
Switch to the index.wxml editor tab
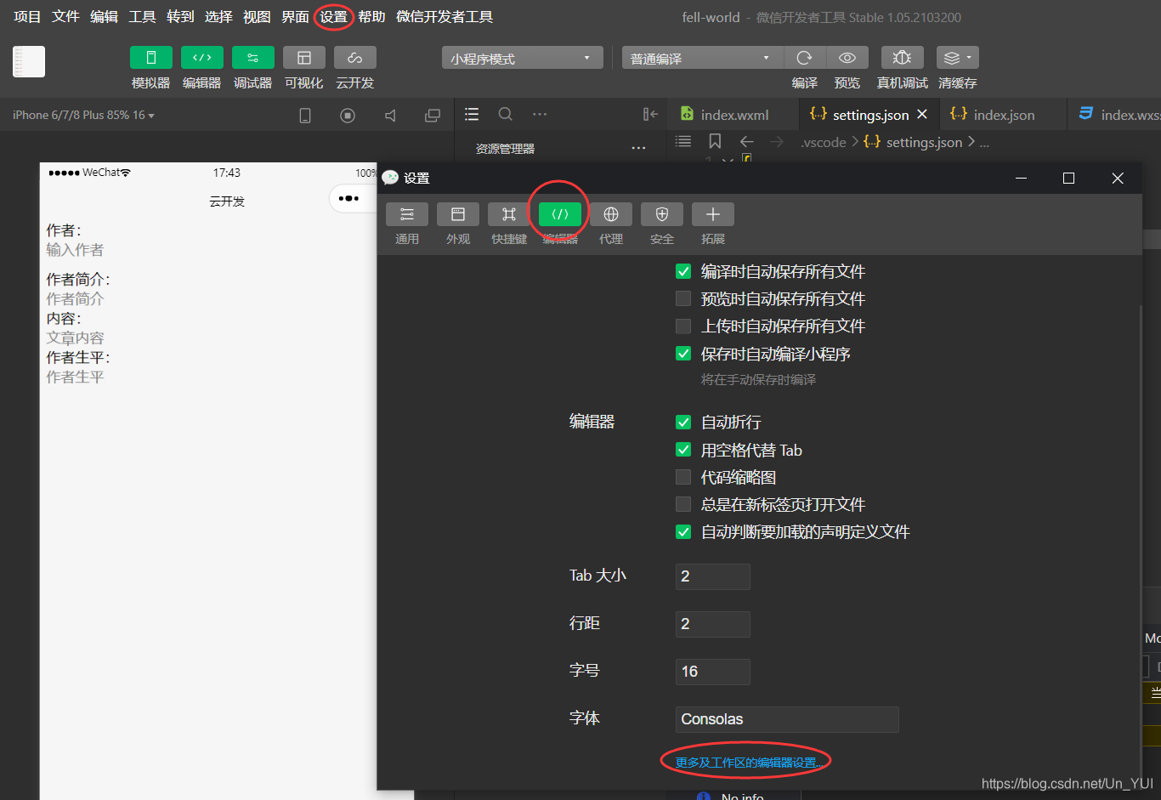(x=733, y=115)
